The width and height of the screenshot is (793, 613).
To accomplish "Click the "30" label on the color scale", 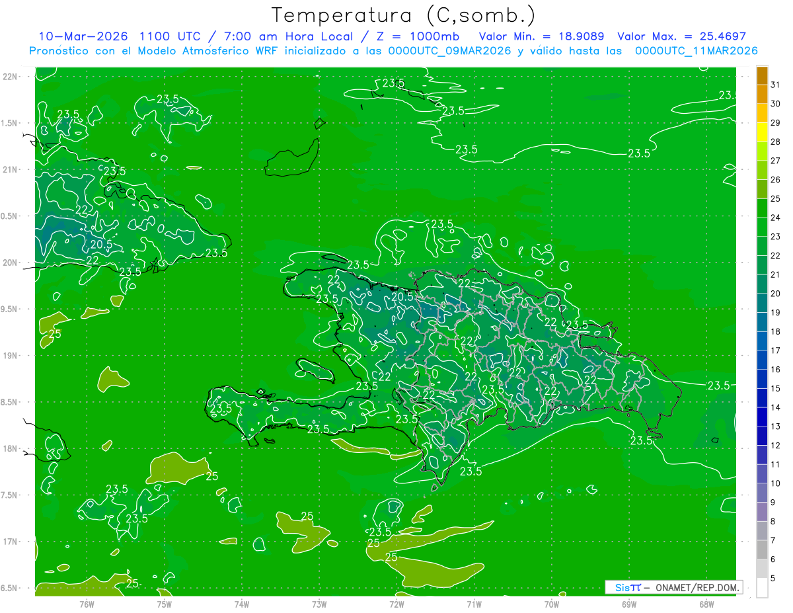I will coord(775,104).
